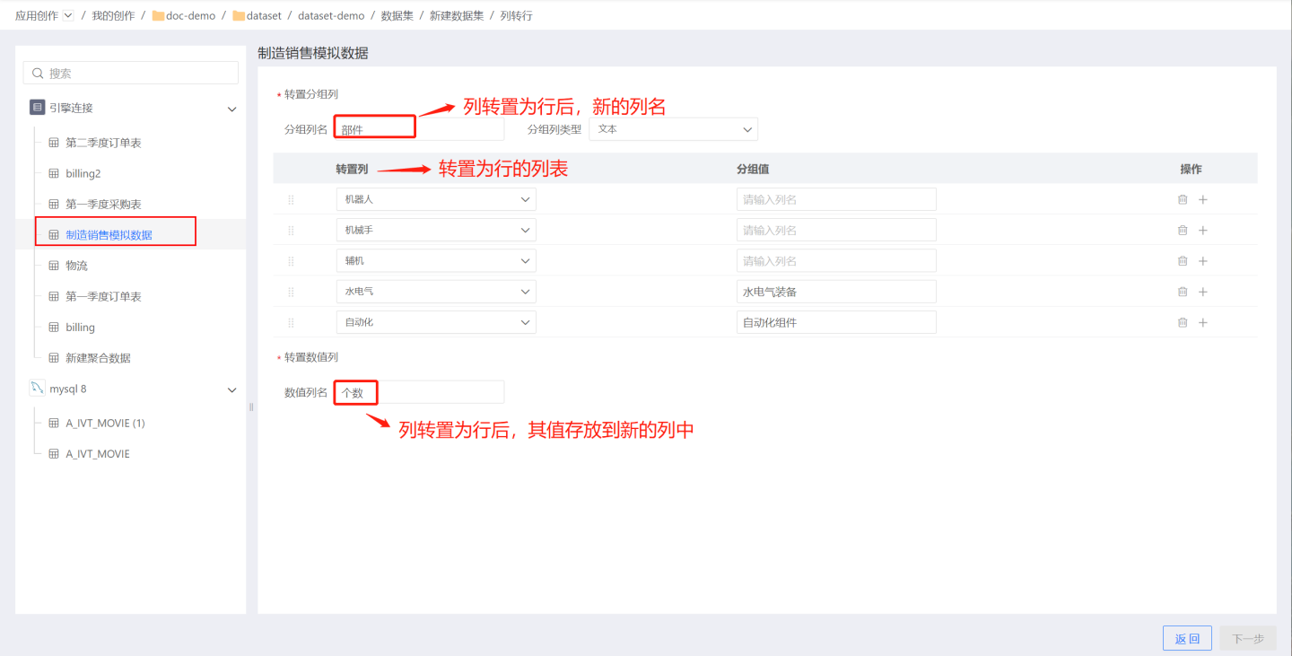Click the 搜索 search box
Image resolution: width=1292 pixels, height=656 pixels.
click(131, 73)
